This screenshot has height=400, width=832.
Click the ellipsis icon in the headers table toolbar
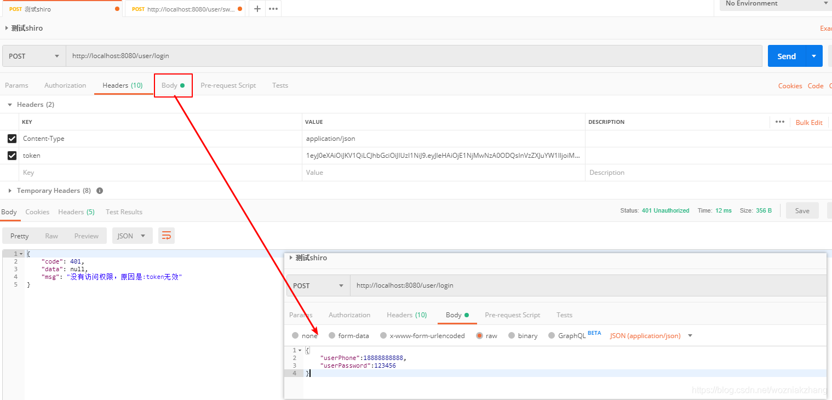pyautogui.click(x=780, y=122)
